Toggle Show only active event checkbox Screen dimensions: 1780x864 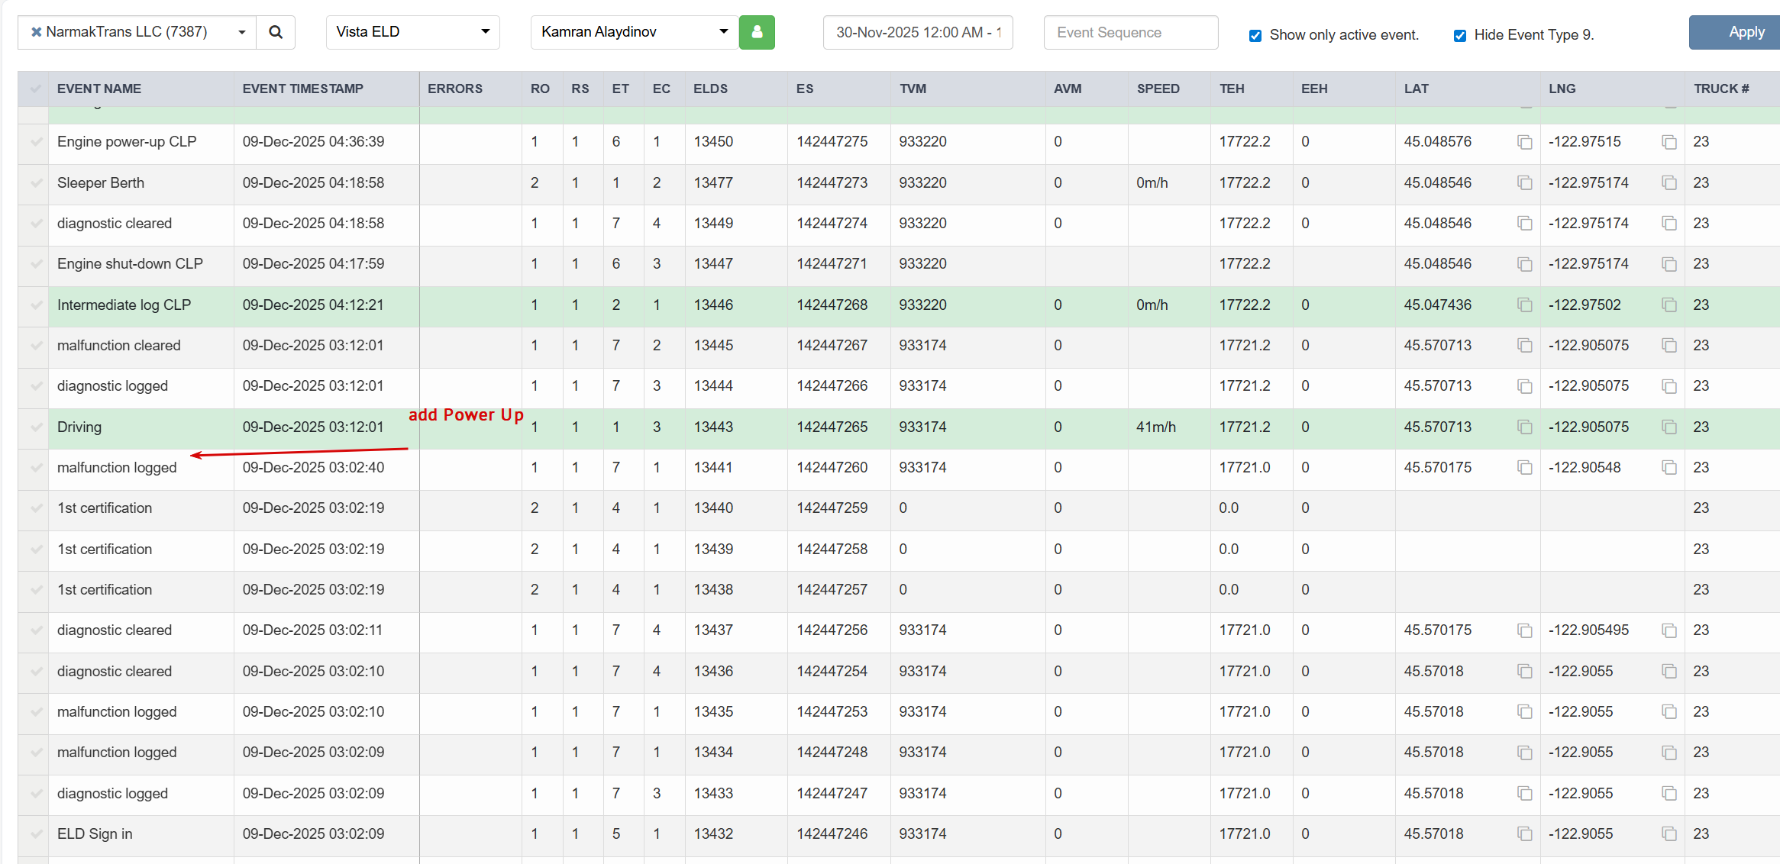[x=1255, y=35]
